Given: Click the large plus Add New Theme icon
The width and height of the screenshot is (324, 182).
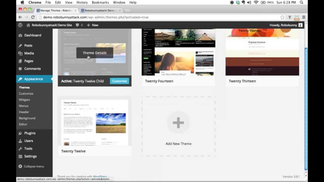Looking at the screenshot, I should (178, 123).
